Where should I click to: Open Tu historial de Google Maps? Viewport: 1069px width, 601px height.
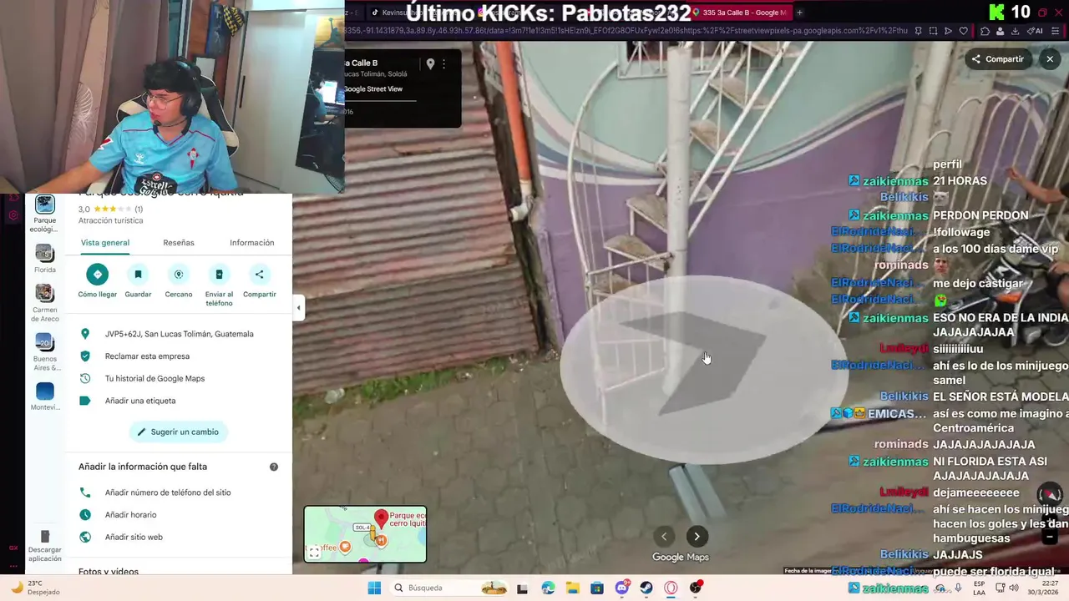tap(179, 379)
